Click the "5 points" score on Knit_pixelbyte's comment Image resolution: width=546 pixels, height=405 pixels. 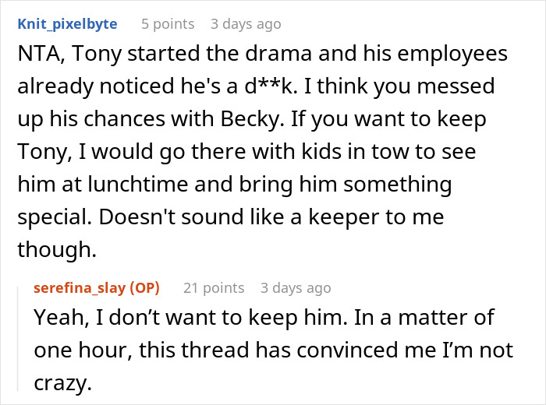[x=168, y=24]
